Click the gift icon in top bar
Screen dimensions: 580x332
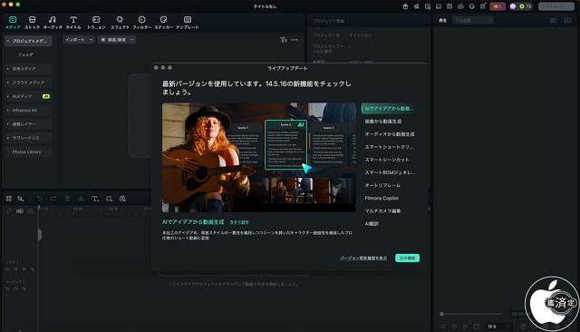click(405, 6)
